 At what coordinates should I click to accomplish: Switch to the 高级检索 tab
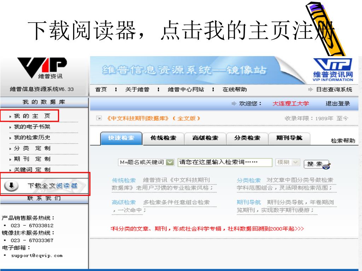[205, 138]
